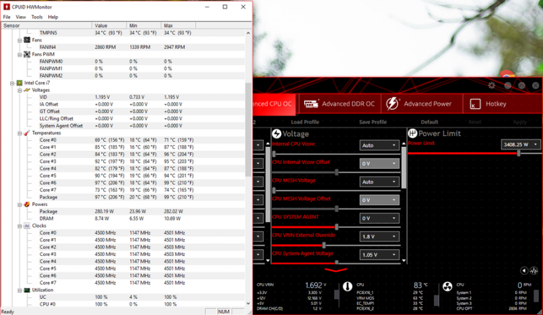
Task: Click the Command Center round up-arrow button
Action: tap(521, 85)
